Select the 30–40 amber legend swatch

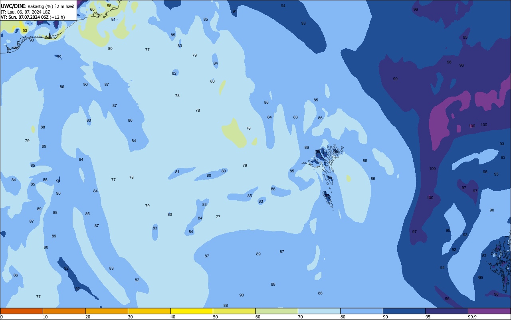coord(149,311)
